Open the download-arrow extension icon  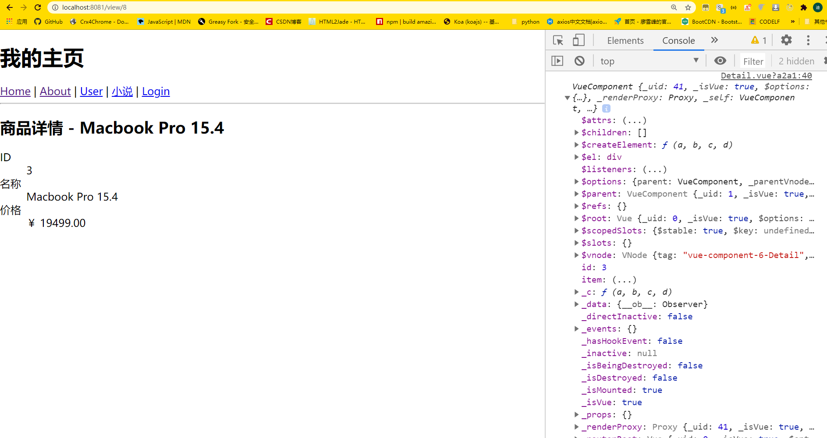point(775,7)
